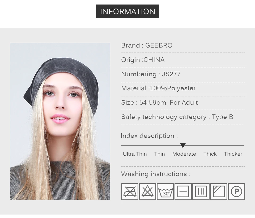The image size is (255, 218).
Task: Click the 'Thin' thickness label
Action: 160,154
